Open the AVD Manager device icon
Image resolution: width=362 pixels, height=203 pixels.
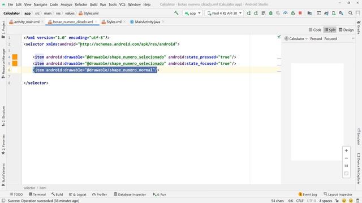click(334, 14)
